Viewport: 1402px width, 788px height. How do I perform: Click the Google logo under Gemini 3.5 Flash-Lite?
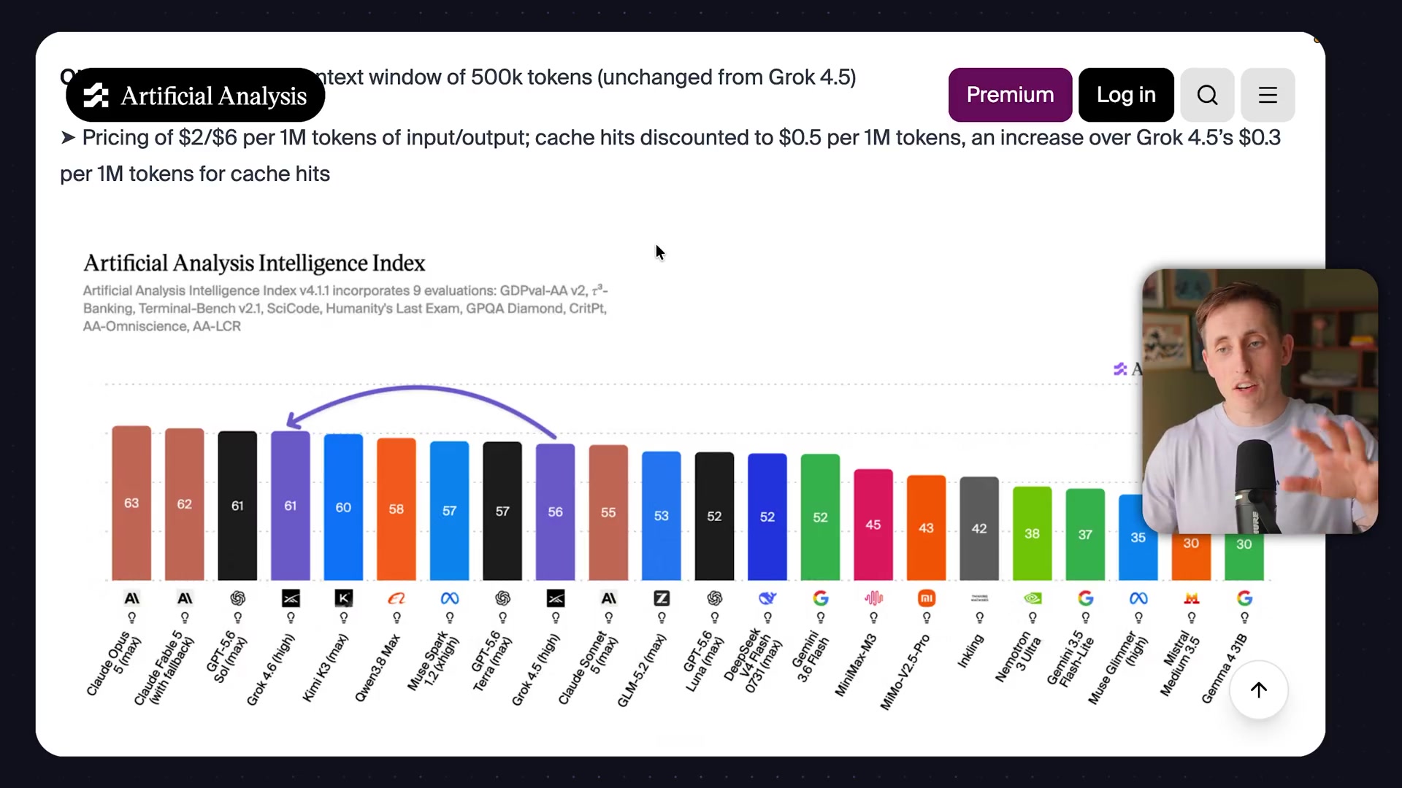(x=1086, y=598)
